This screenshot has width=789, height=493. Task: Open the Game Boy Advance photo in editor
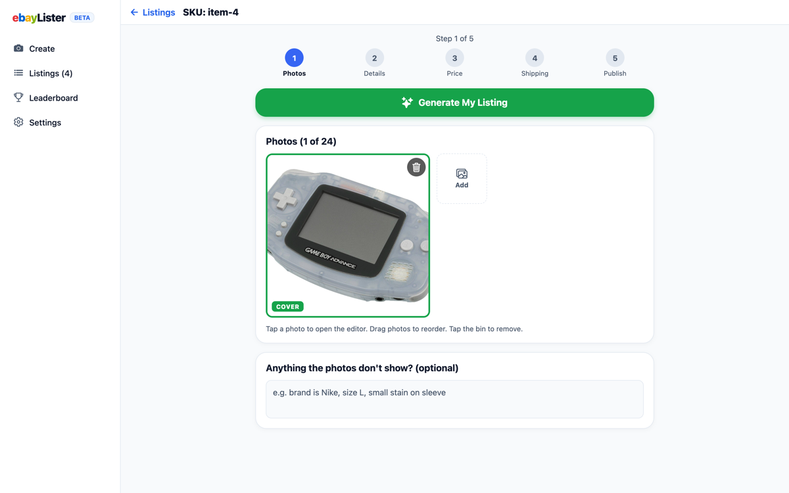click(348, 235)
